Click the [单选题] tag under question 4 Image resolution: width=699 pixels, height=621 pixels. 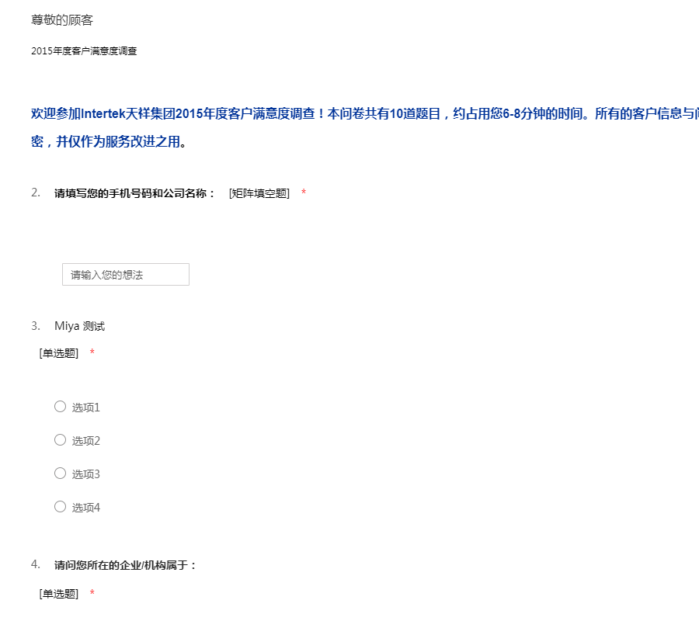click(x=59, y=594)
